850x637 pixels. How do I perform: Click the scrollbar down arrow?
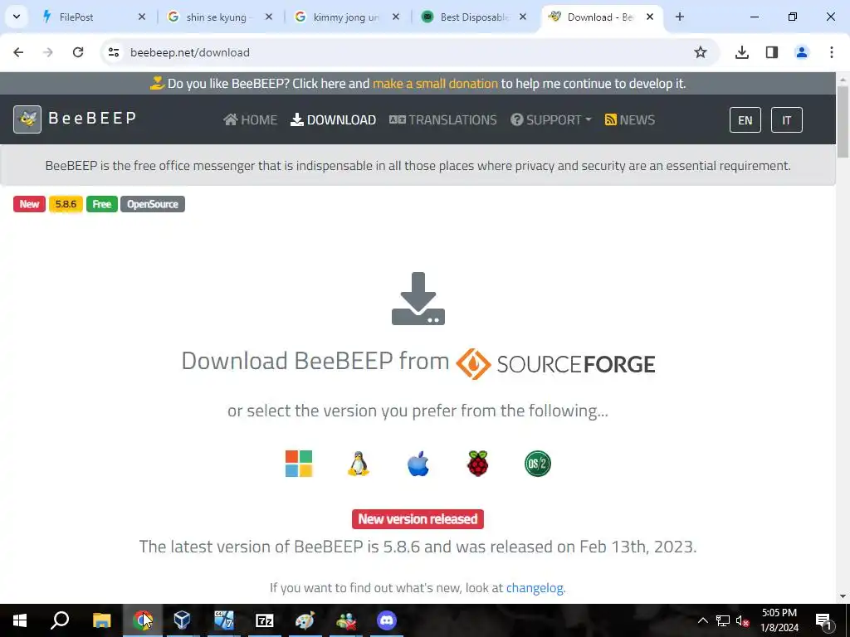click(843, 597)
